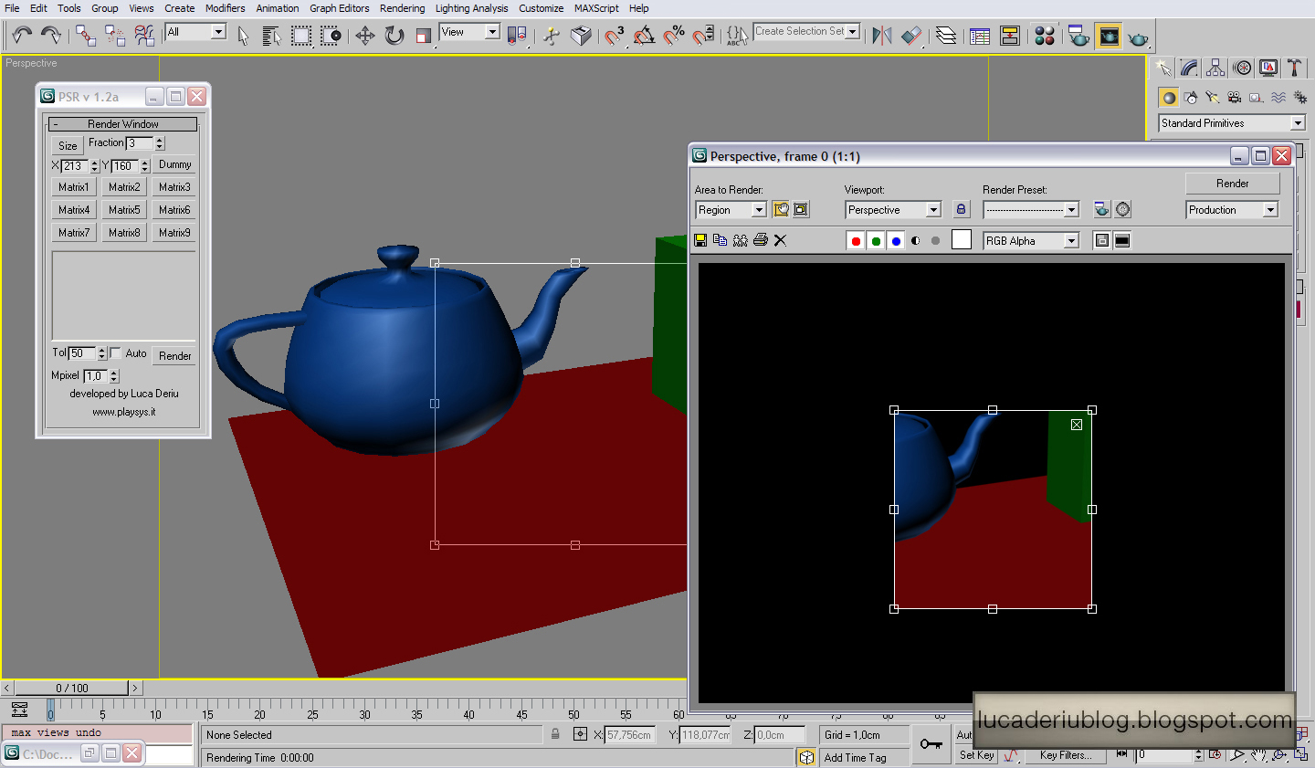The width and height of the screenshot is (1315, 768).
Task: Open the Graph Editors menu
Action: pos(340,8)
